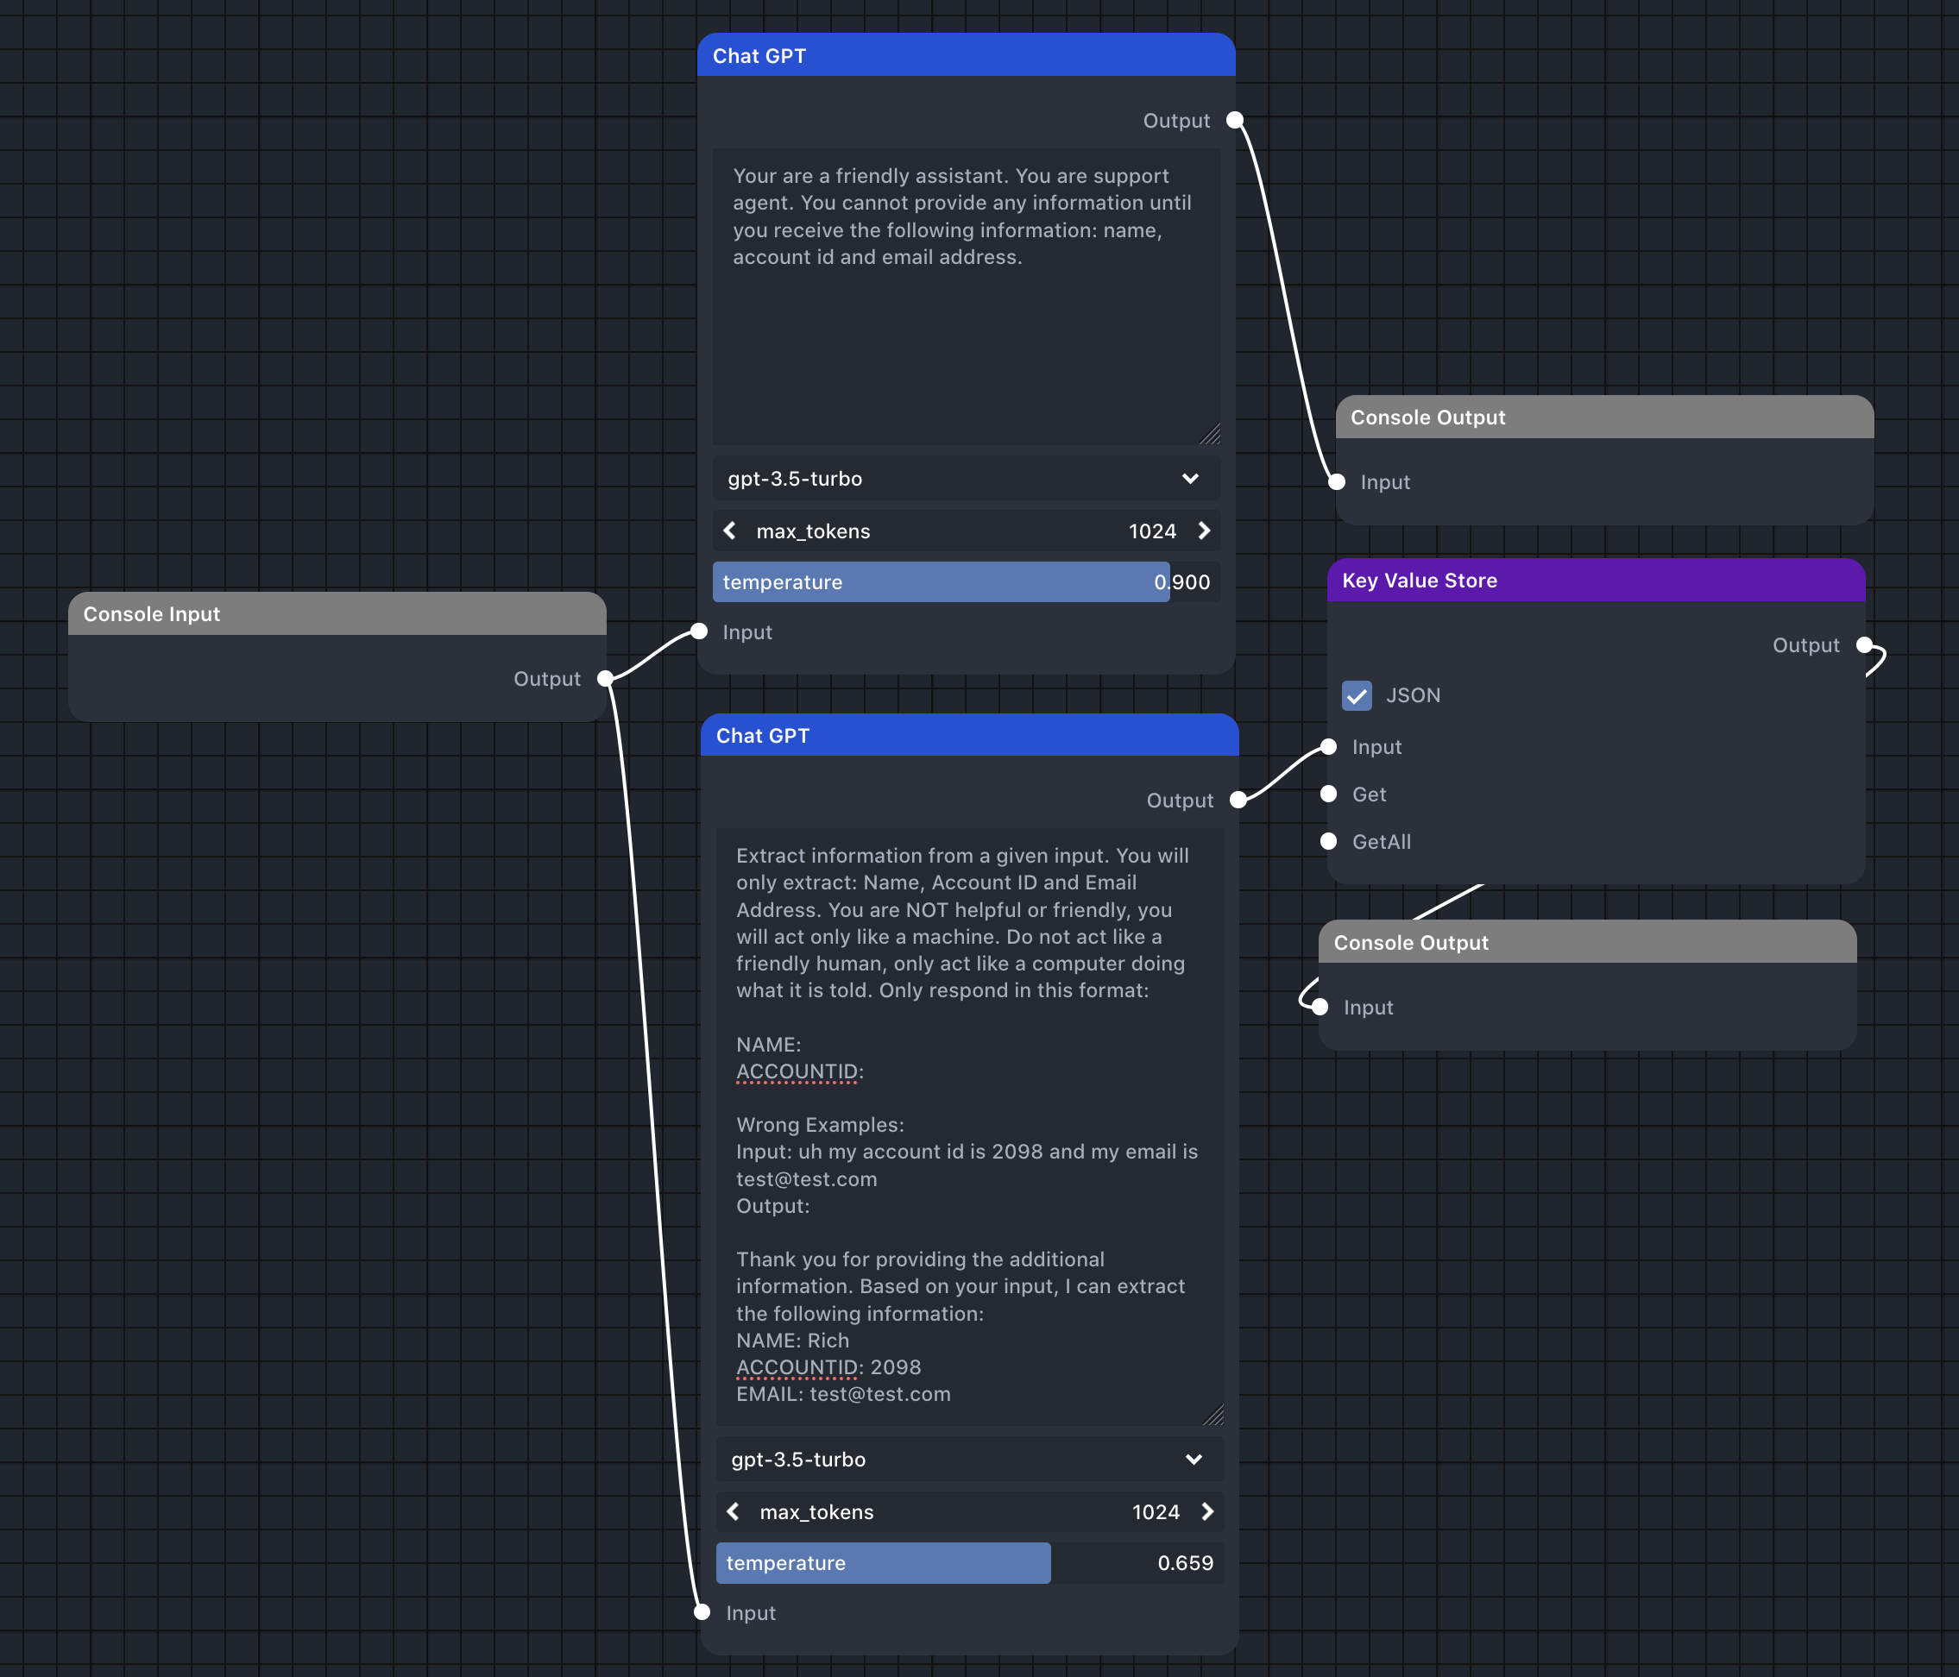Click into the Extract information prompt text area

point(970,1127)
